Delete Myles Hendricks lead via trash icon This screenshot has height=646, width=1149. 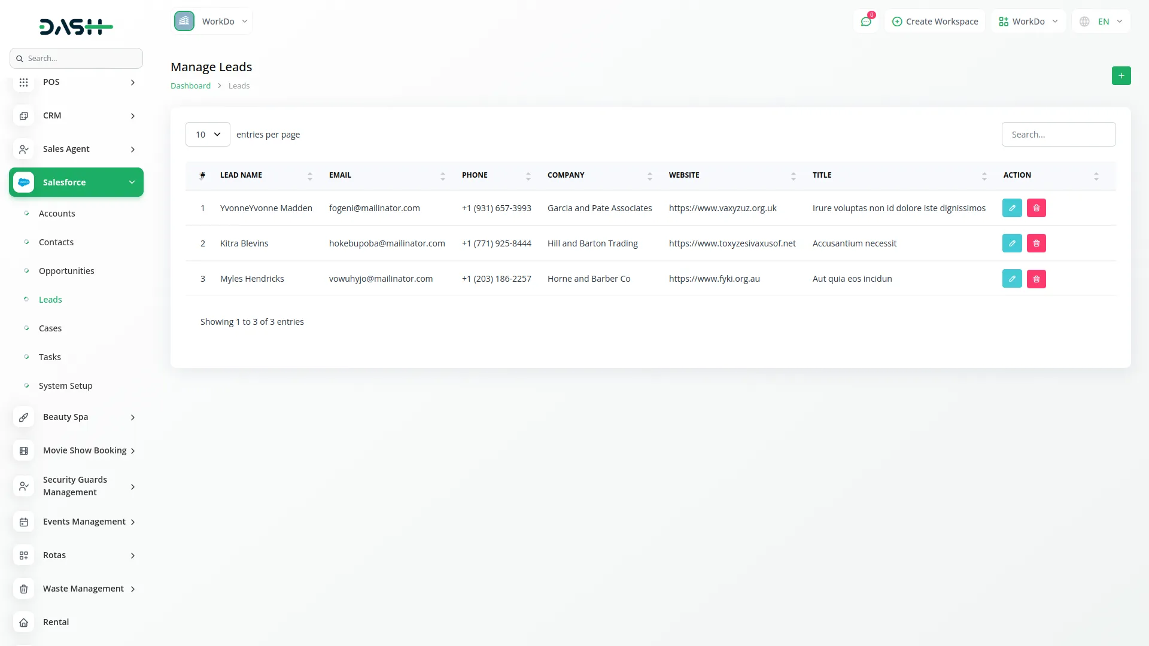[x=1036, y=278]
